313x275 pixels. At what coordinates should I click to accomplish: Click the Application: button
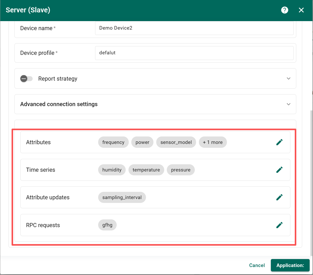(x=290, y=265)
